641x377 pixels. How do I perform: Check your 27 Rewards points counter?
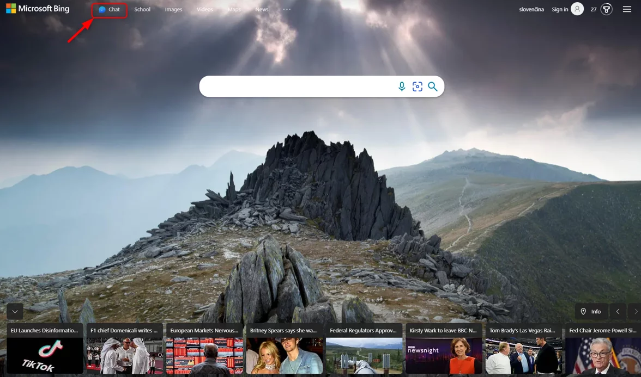[595, 9]
